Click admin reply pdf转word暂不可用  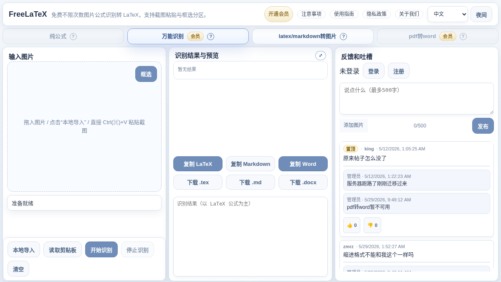coord(368,207)
